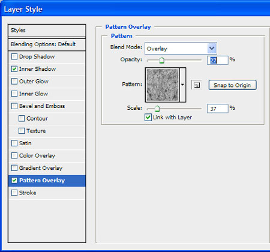Viewport: 270px width, 252px height.
Task: Click the Layer Style title bar
Action: [135, 9]
